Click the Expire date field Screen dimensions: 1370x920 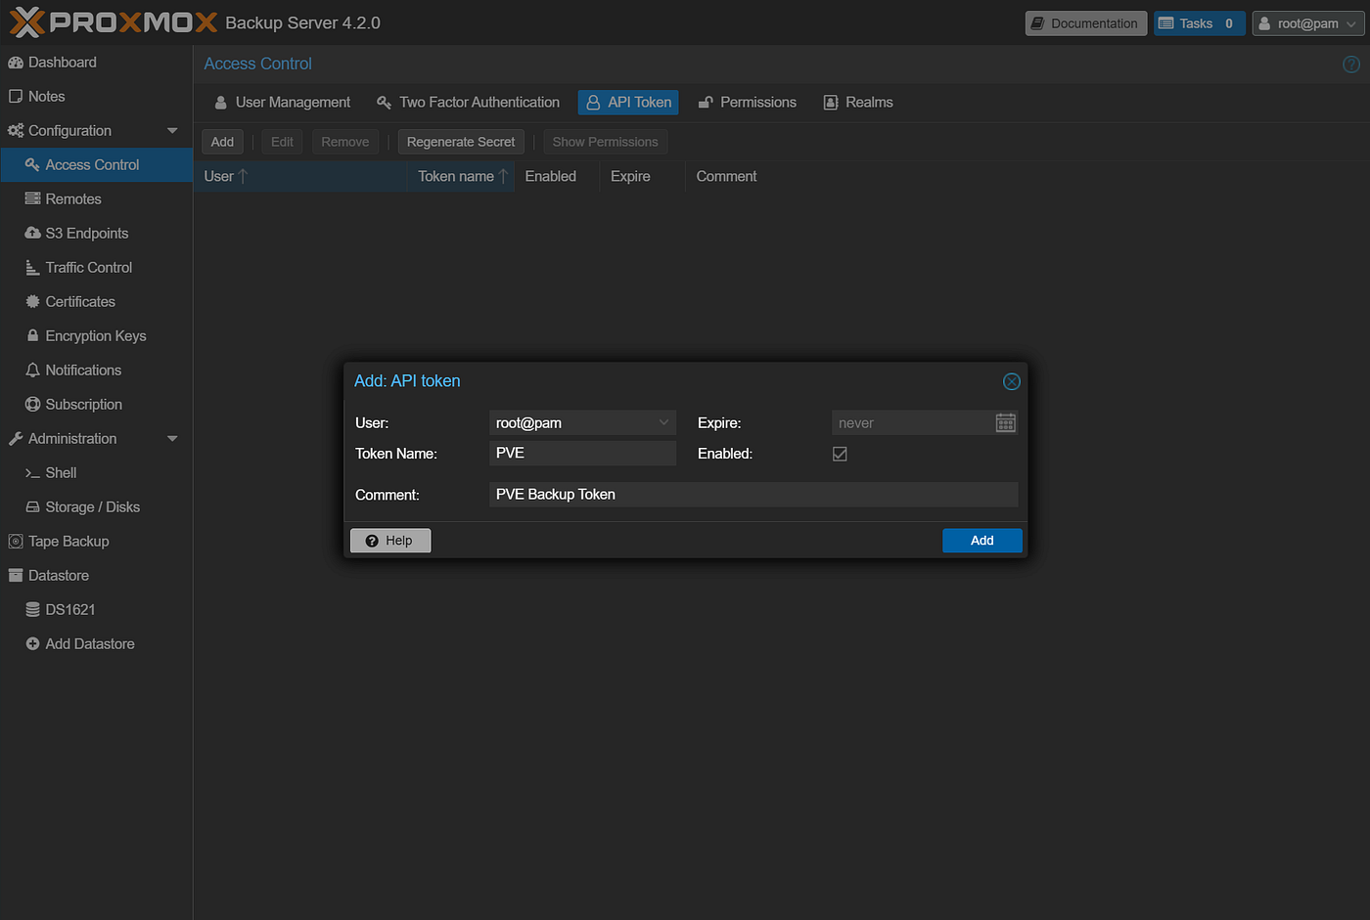(x=913, y=423)
